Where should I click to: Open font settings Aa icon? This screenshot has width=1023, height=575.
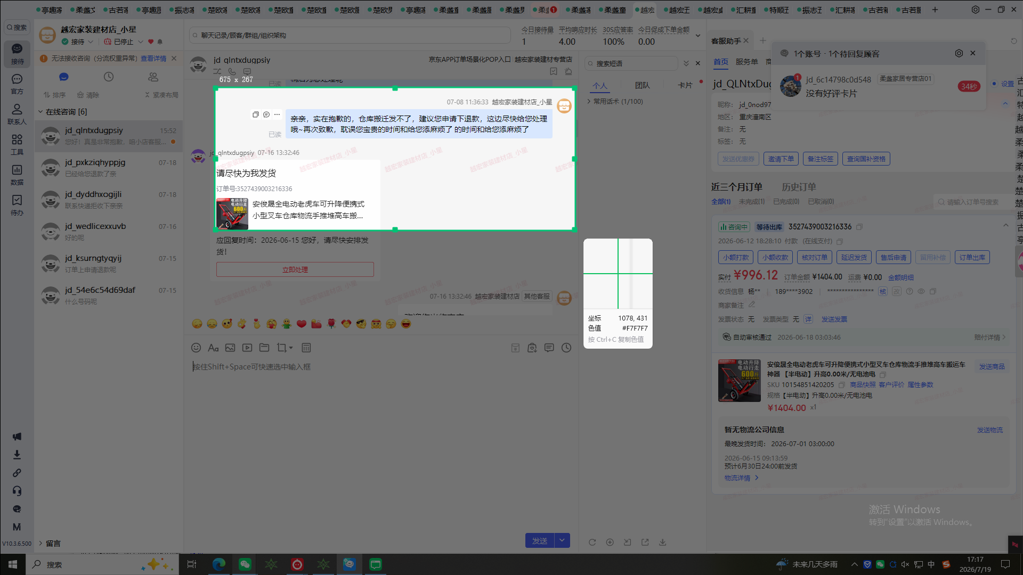pos(213,348)
